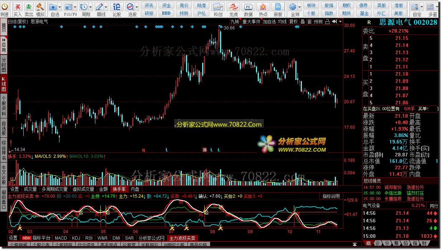Expand the 周期 period dropdown arrow
The image size is (442, 250).
click(90, 6)
